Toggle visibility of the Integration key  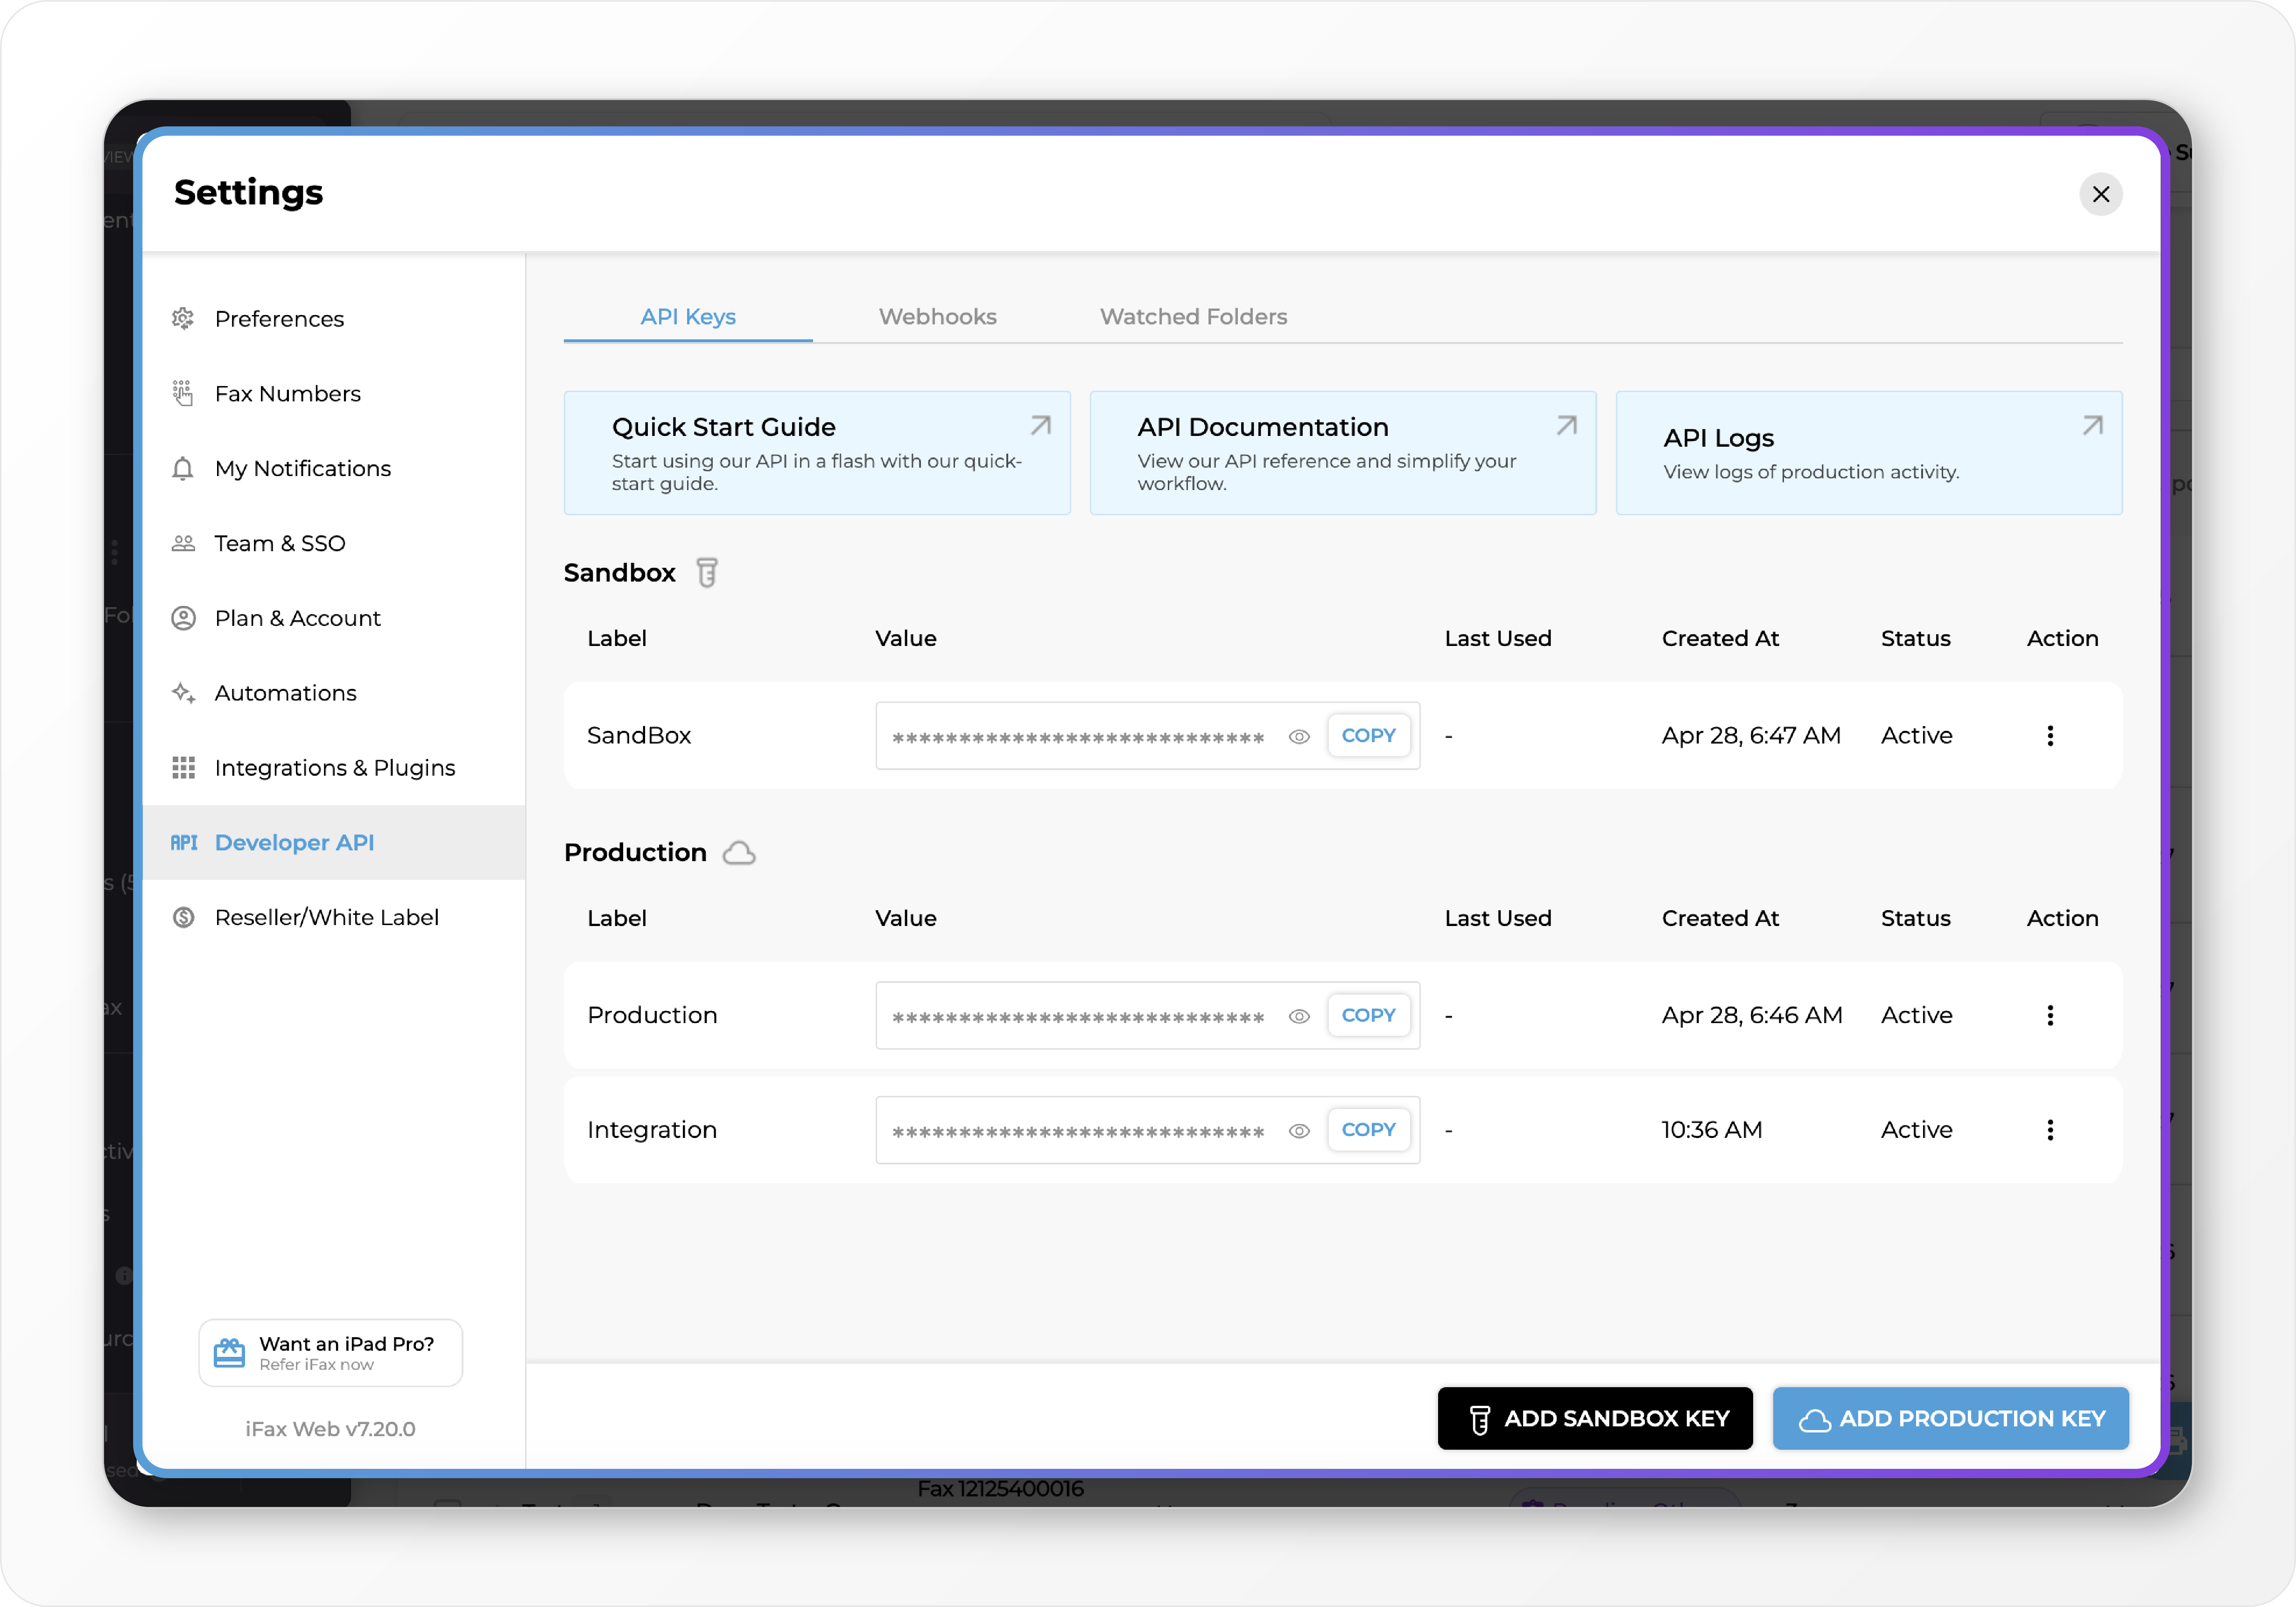[1298, 1130]
